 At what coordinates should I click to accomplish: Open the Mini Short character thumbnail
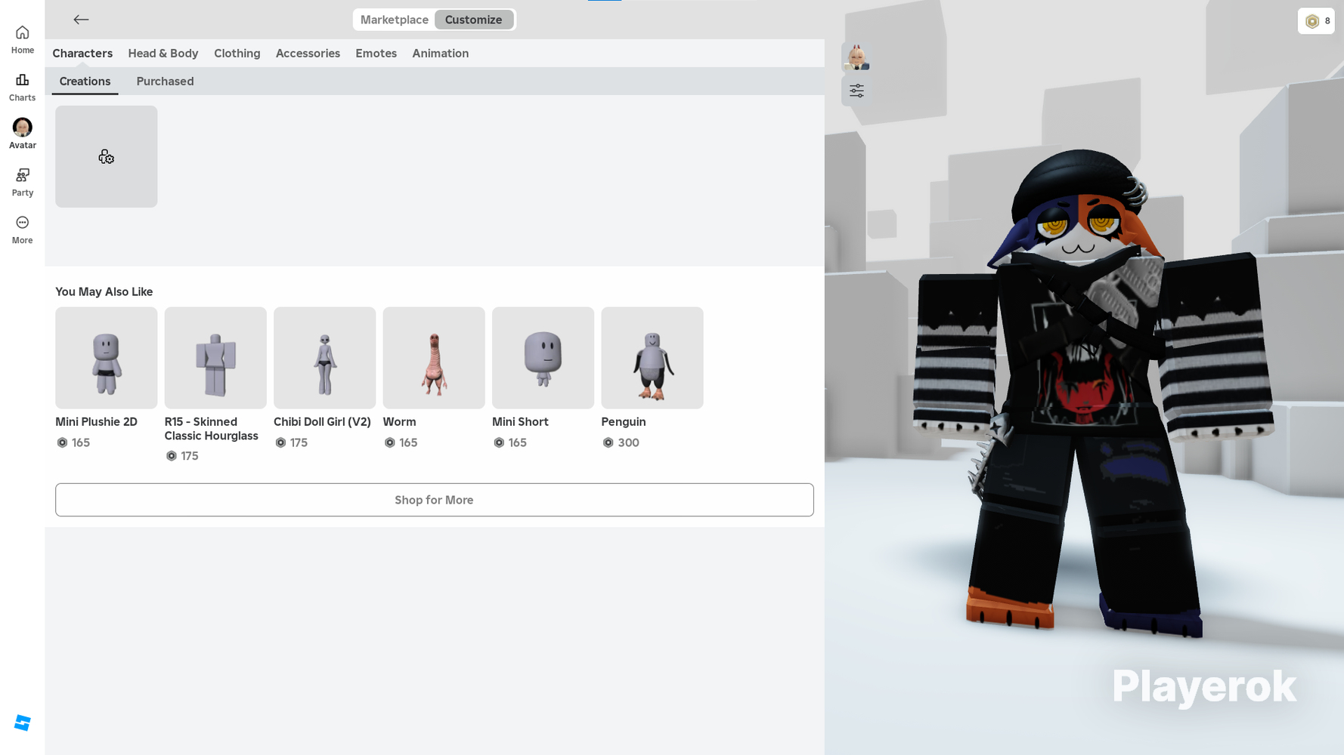[543, 358]
